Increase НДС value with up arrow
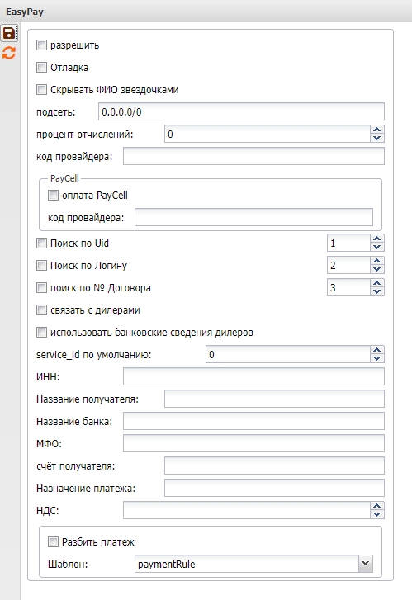 [377, 506]
